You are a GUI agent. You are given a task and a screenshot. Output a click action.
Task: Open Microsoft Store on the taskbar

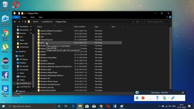(87, 106)
